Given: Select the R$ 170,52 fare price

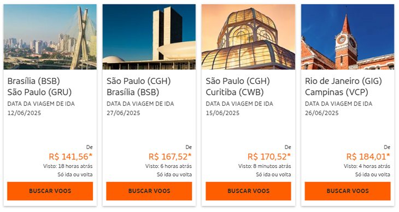Looking at the screenshot, I should coord(269,156).
